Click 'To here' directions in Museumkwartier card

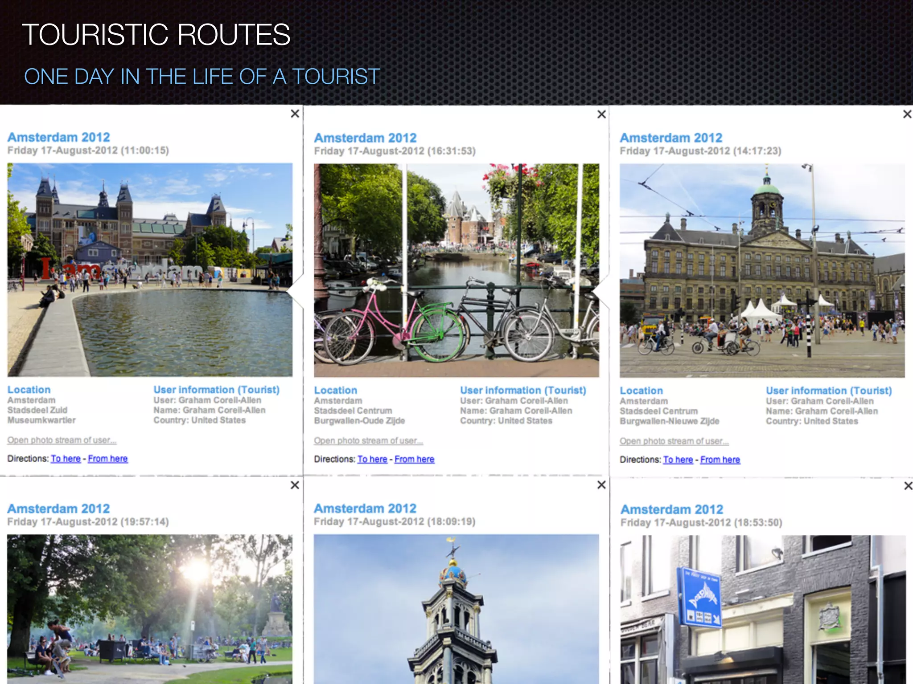(66, 459)
